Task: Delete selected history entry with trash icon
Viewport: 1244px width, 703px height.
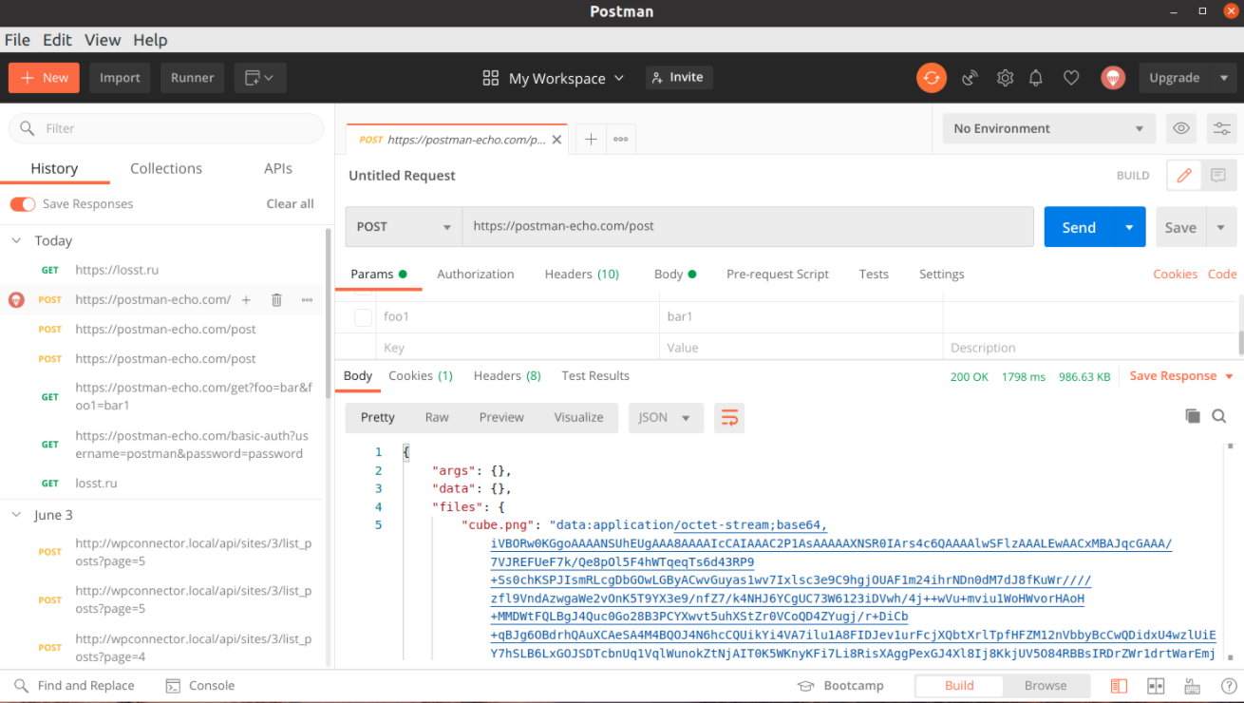Action: [x=276, y=300]
